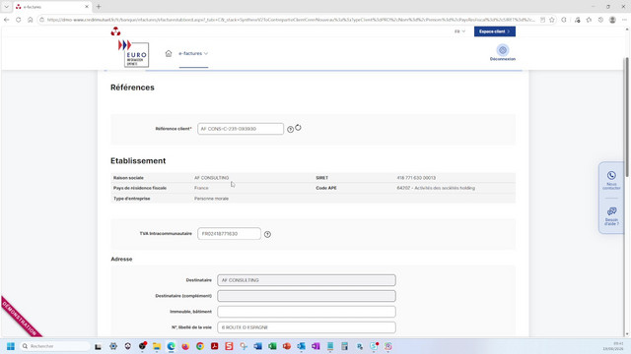Click the Destinataire (complément) field
This screenshot has height=354, width=631.
pyautogui.click(x=307, y=296)
